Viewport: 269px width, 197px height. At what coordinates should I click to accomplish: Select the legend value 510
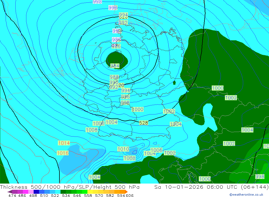(44, 195)
